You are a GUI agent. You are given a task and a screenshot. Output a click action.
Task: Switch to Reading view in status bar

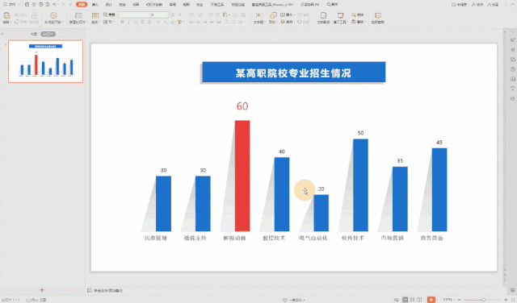(x=419, y=300)
